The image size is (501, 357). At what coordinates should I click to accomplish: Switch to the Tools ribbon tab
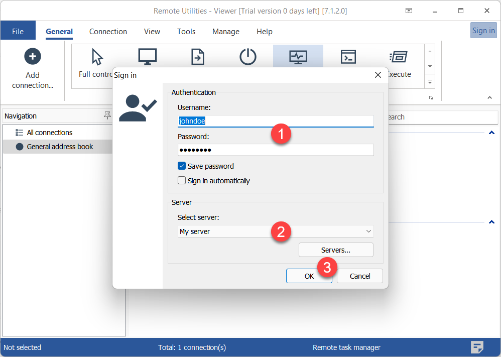186,32
